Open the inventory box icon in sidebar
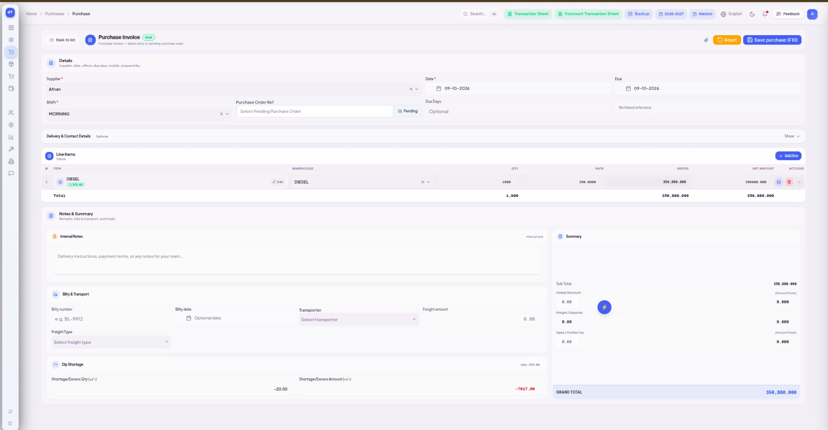The image size is (828, 430). coord(11,64)
